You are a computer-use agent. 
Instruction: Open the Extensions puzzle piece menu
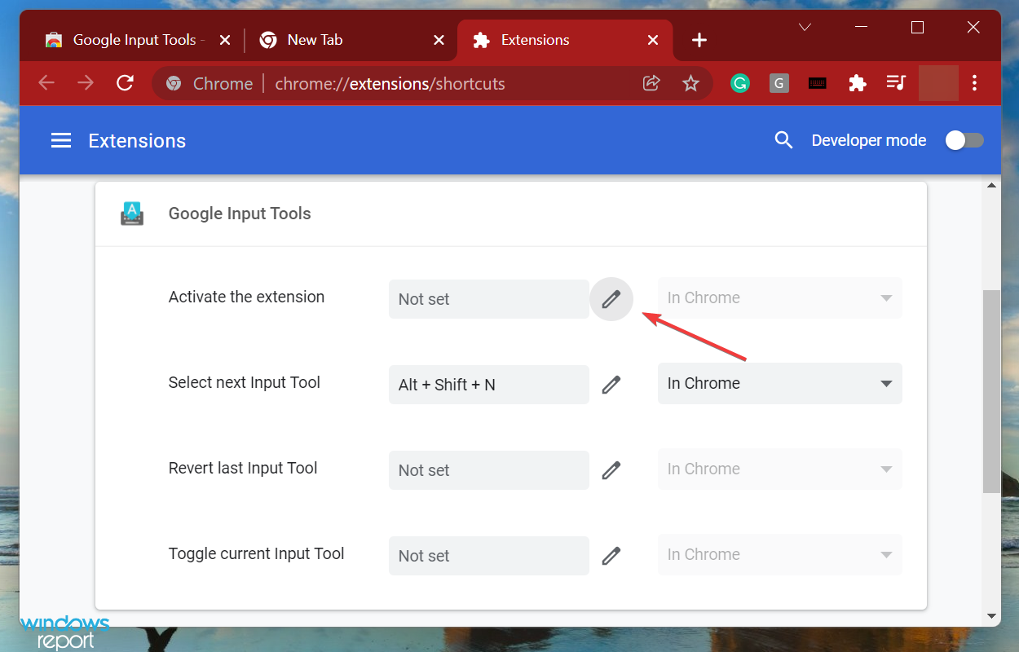857,83
